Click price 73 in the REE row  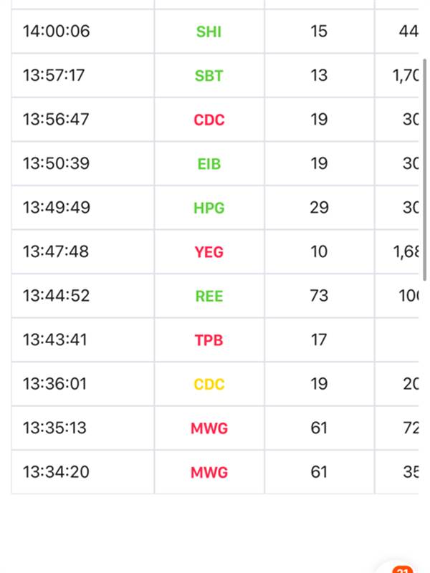pyautogui.click(x=319, y=296)
